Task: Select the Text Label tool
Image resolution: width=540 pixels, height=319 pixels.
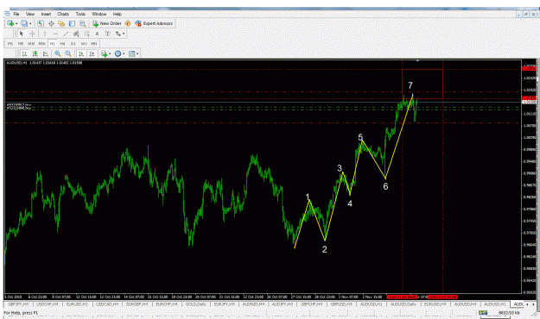Action: pos(107,34)
